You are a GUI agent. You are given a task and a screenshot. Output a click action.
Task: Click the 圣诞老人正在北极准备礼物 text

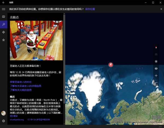pos(25,66)
